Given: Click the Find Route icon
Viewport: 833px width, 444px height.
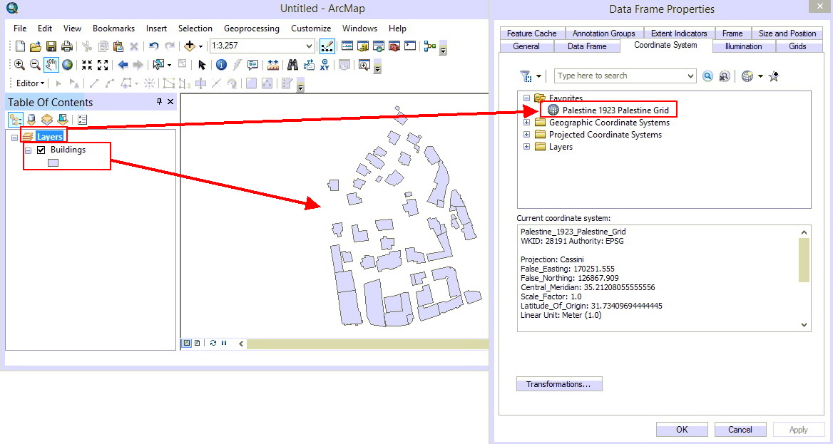Looking at the screenshot, I should [309, 65].
